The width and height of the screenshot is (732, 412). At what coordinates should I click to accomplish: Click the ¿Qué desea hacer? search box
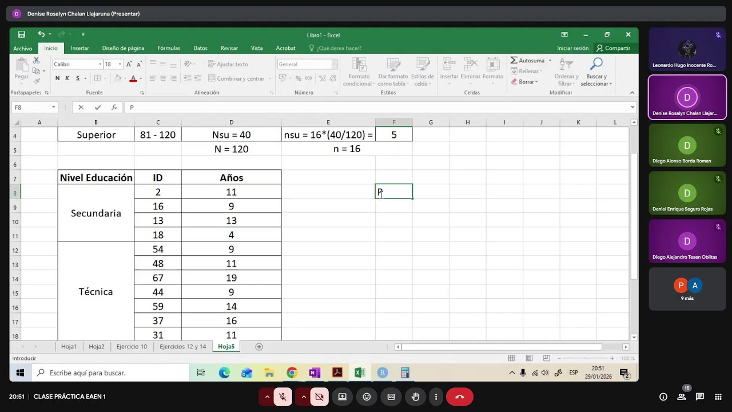tap(335, 49)
